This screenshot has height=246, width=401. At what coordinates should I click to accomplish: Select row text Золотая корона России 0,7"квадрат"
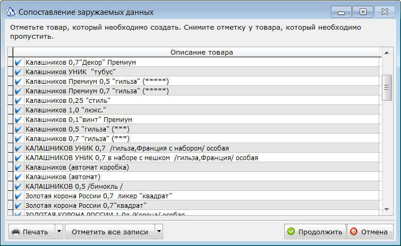(x=86, y=205)
